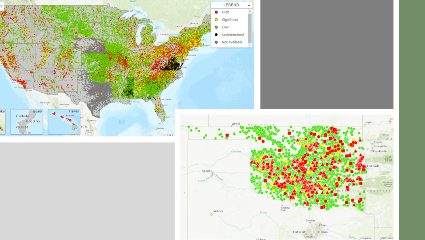Click the yellow Significant legend marker
Image resolution: width=425 pixels, height=240 pixels.
216,20
